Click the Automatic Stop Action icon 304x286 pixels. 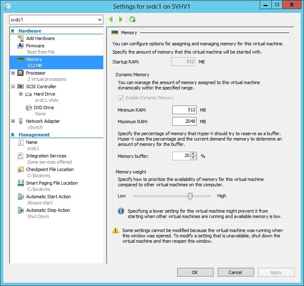[x=21, y=210]
